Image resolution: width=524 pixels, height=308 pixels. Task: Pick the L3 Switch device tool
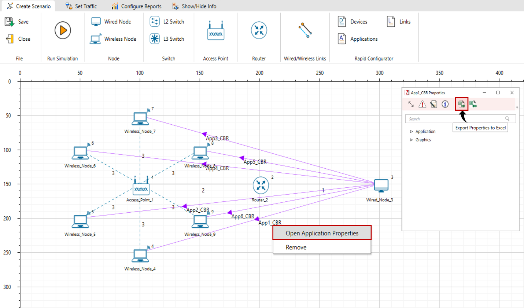(167, 39)
